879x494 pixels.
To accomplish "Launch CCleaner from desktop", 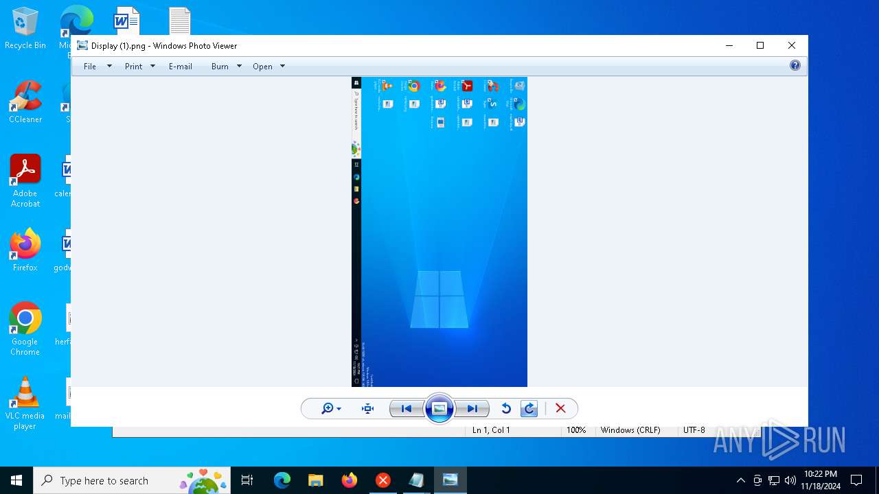I will click(25, 102).
